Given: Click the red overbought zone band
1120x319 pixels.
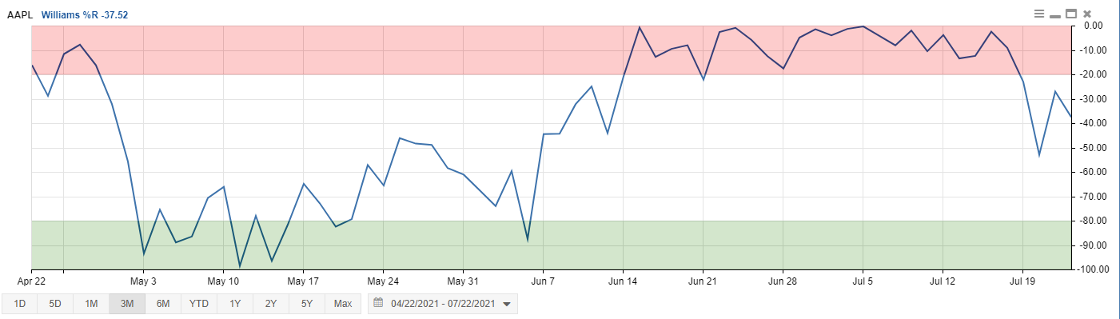Looking at the screenshot, I should [551, 50].
